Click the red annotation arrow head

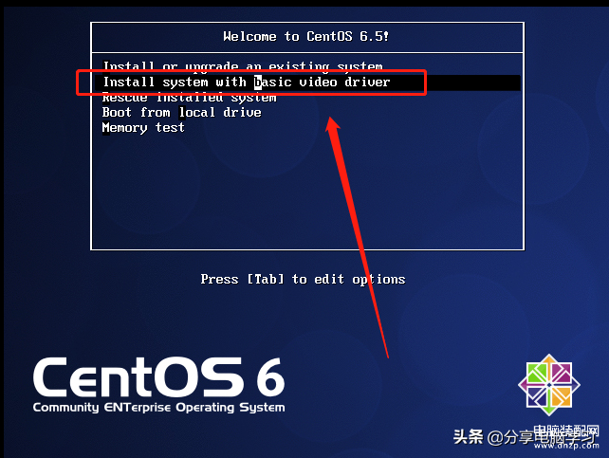333,124
